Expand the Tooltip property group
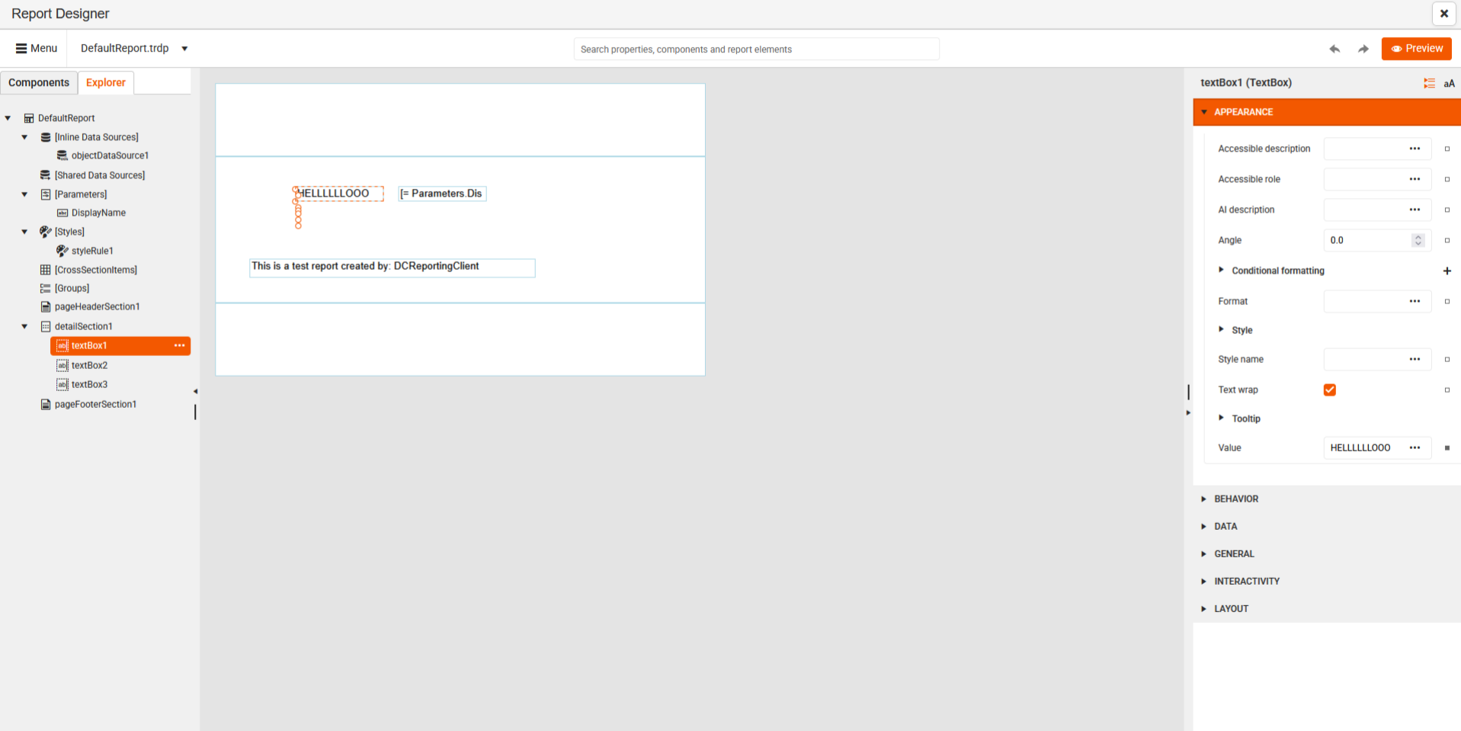 (1221, 418)
